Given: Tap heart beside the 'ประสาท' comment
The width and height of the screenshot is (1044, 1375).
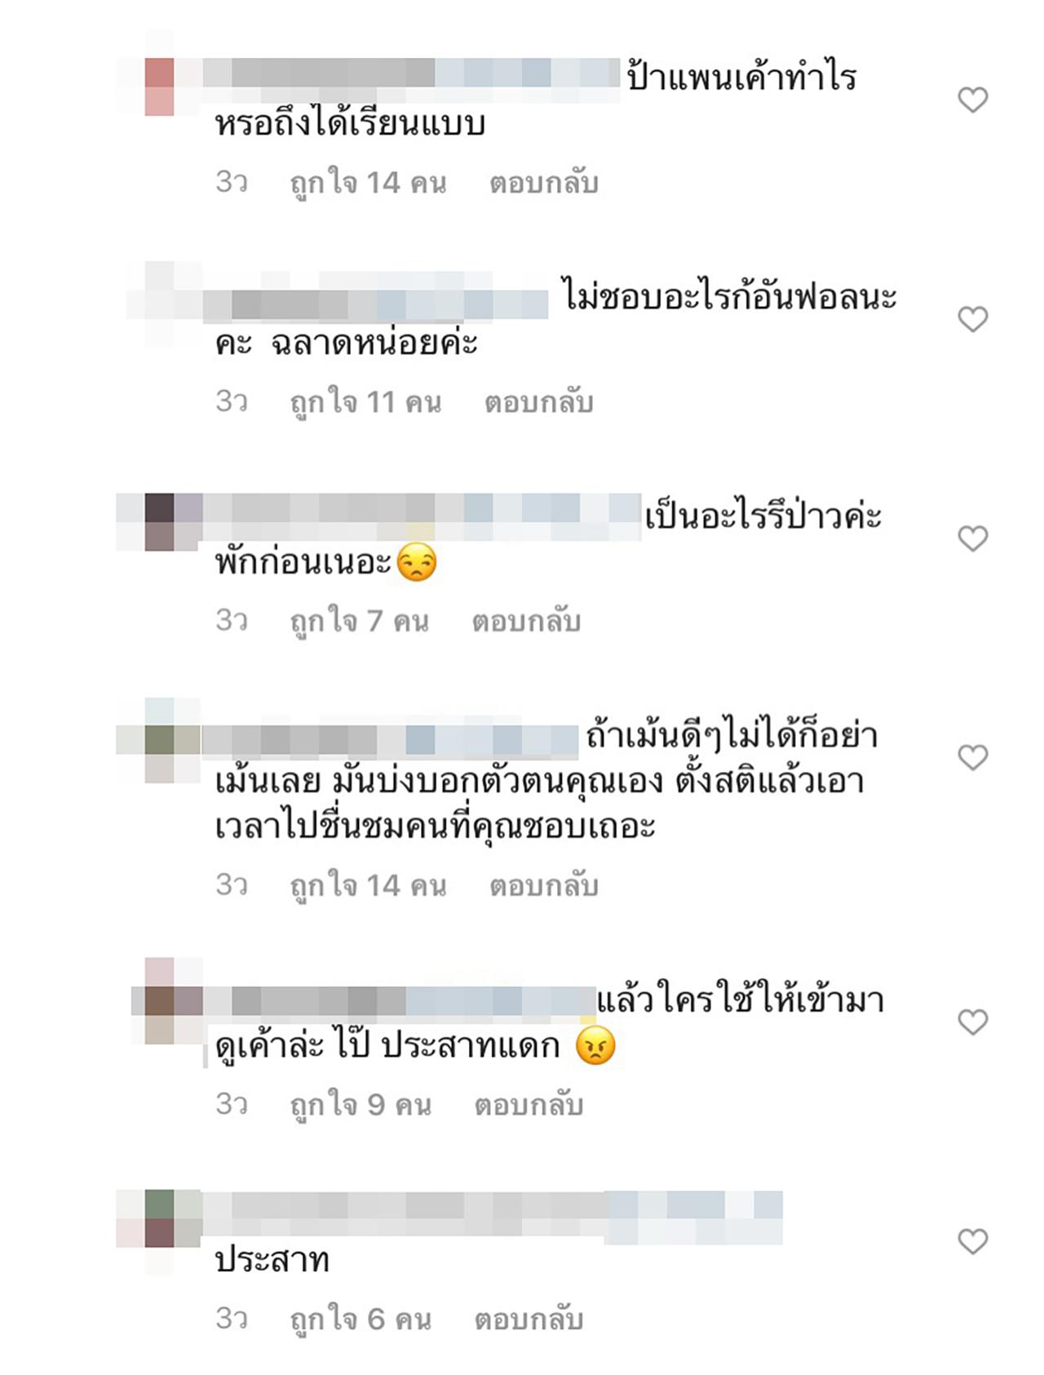Looking at the screenshot, I should pos(972,1241).
